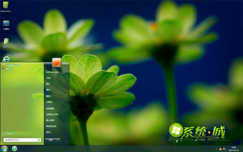Show hidden tray icons arrow

point(216,149)
